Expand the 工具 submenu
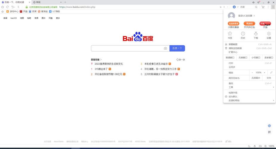Image resolution: width=276 pixels, height=149 pixels. [249, 87]
